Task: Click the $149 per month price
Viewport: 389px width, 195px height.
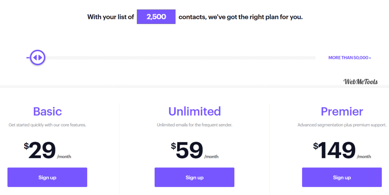Action: [342, 150]
